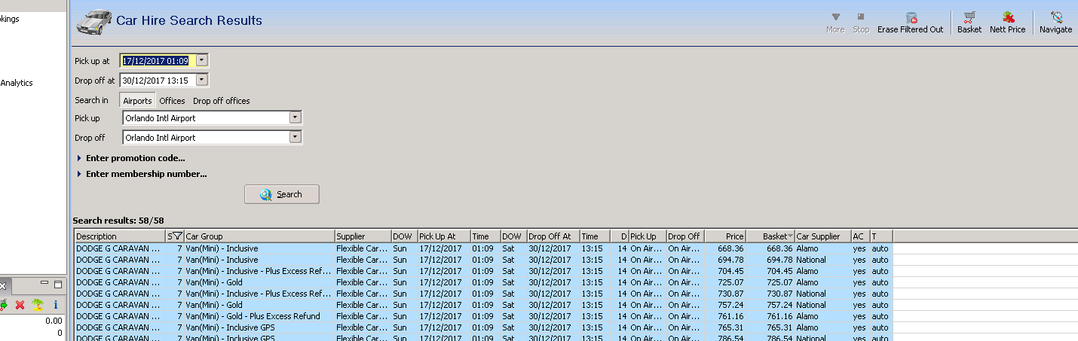Click price cell 757.24

coord(725,305)
